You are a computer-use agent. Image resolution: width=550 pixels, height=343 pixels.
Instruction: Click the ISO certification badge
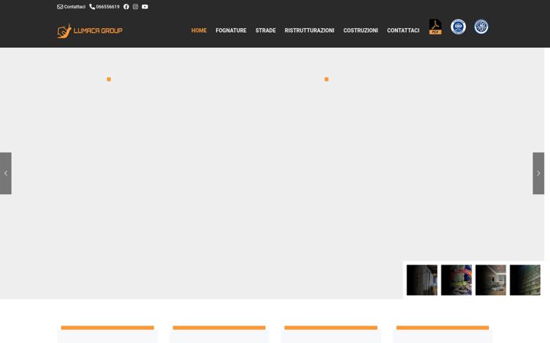[x=458, y=27]
